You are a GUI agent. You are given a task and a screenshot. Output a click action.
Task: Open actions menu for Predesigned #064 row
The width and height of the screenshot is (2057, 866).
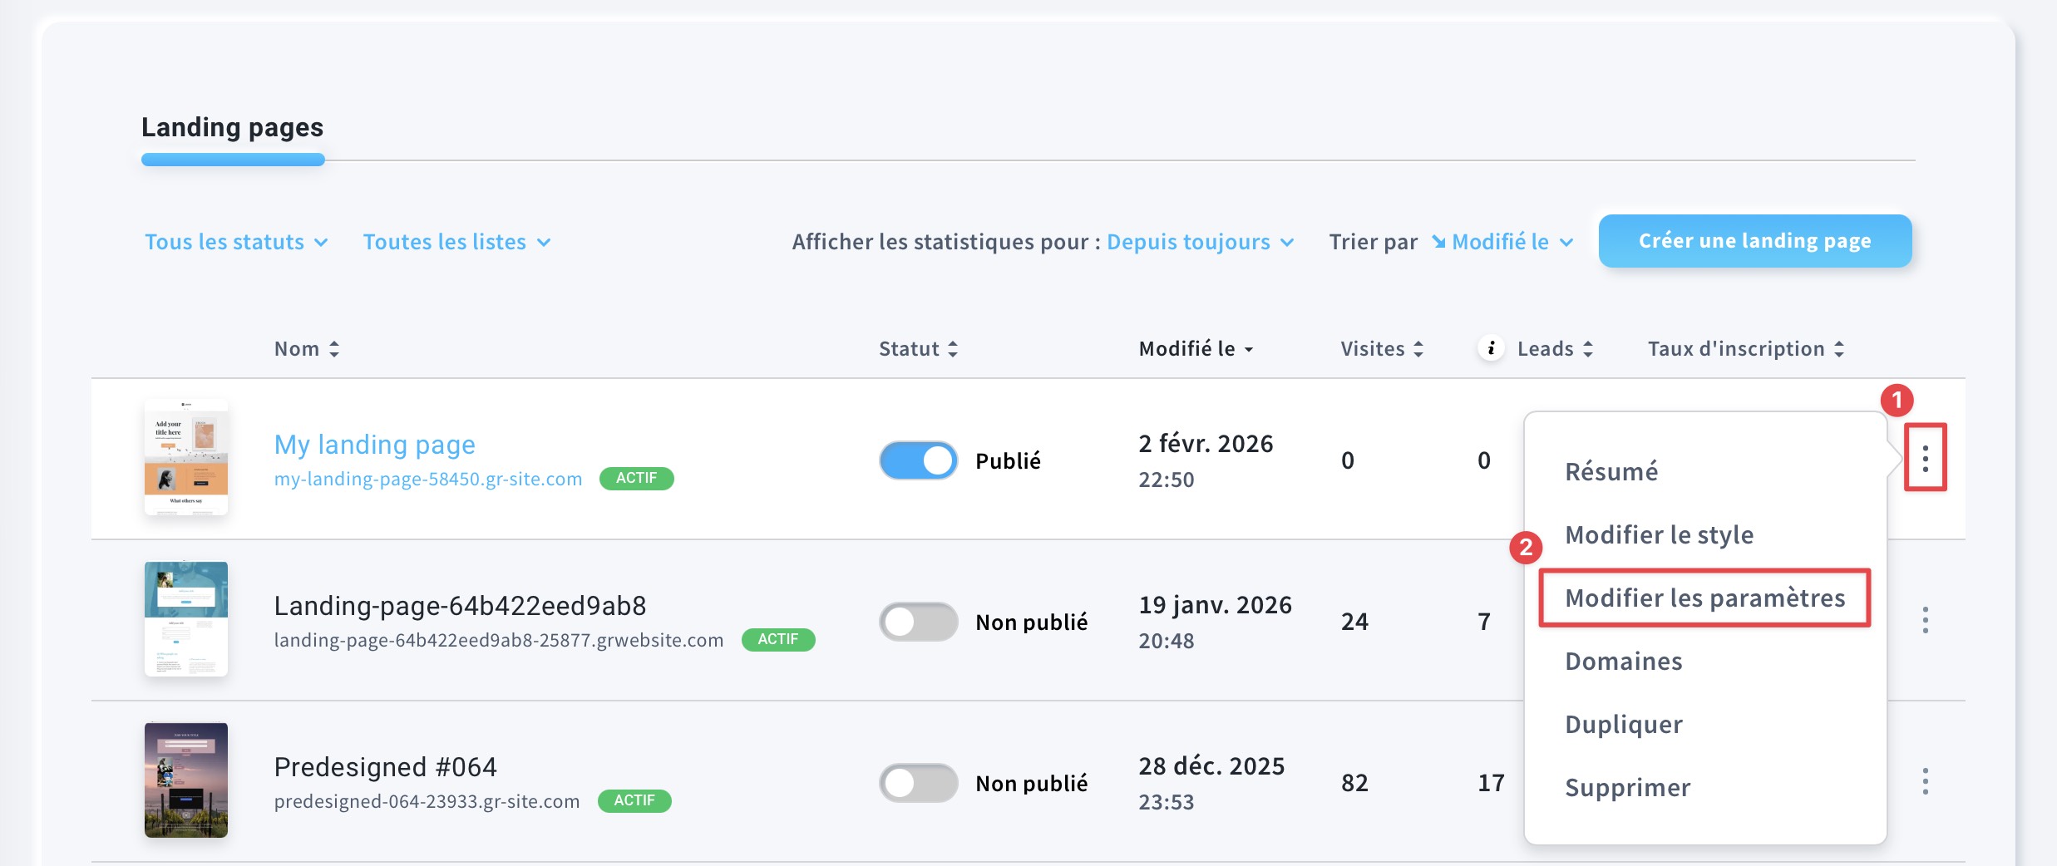tap(1925, 781)
